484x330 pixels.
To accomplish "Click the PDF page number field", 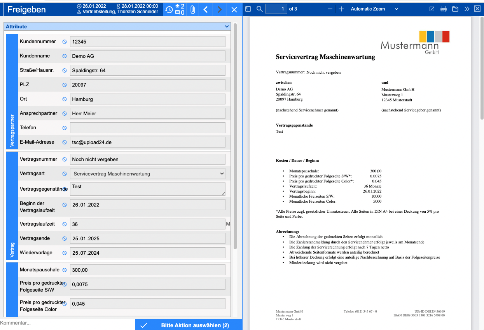I will (276, 9).
